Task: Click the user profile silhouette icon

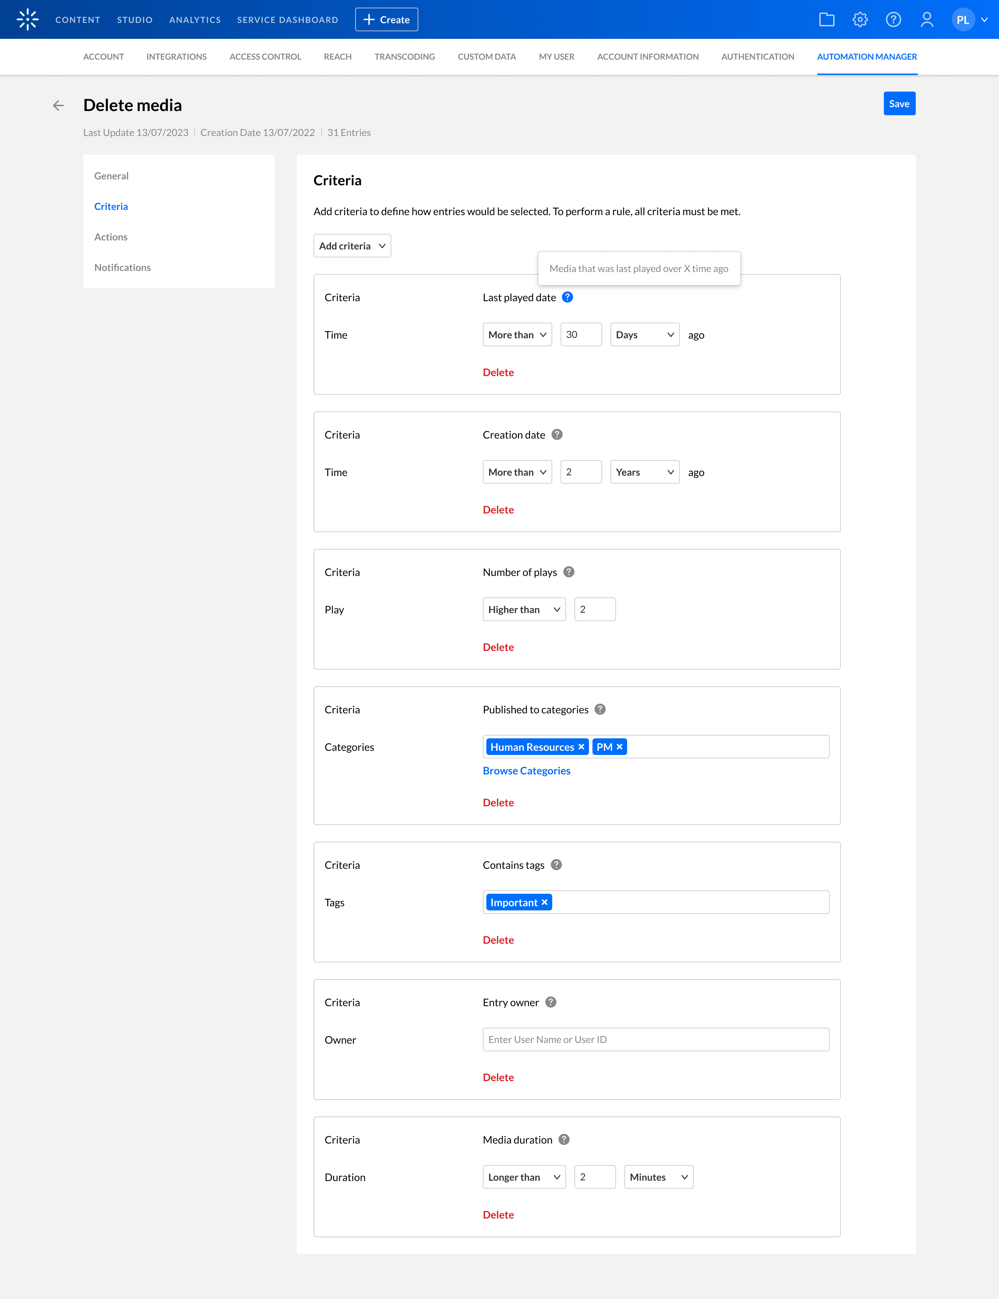Action: tap(927, 20)
